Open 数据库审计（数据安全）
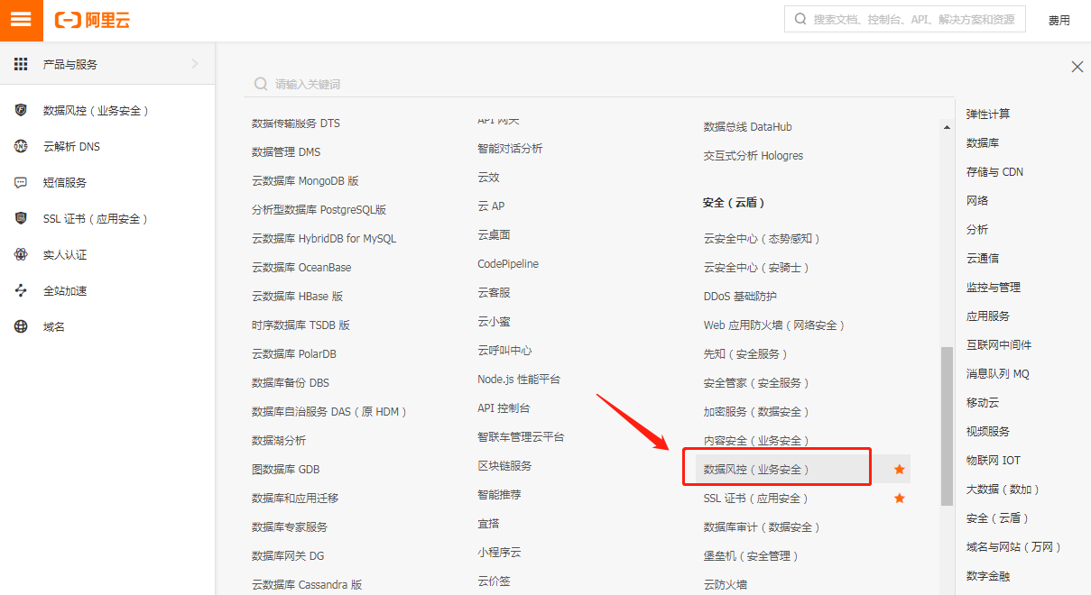The image size is (1091, 595). (x=763, y=526)
